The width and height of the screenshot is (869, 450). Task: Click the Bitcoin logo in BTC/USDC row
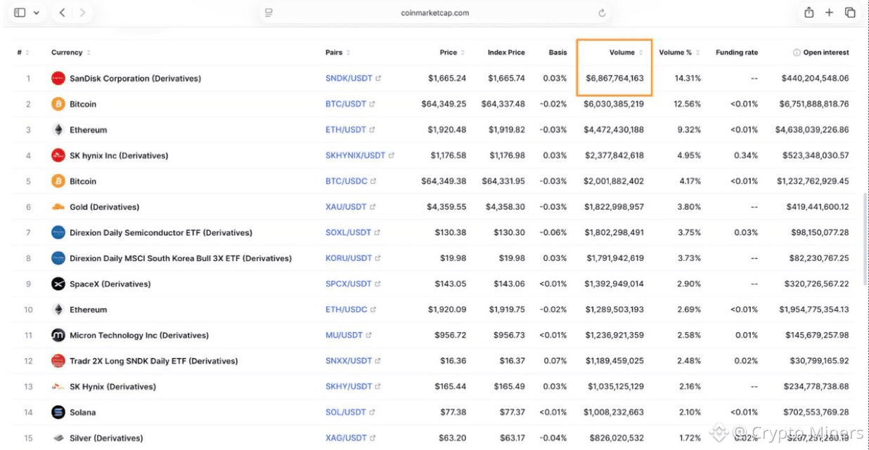click(58, 181)
